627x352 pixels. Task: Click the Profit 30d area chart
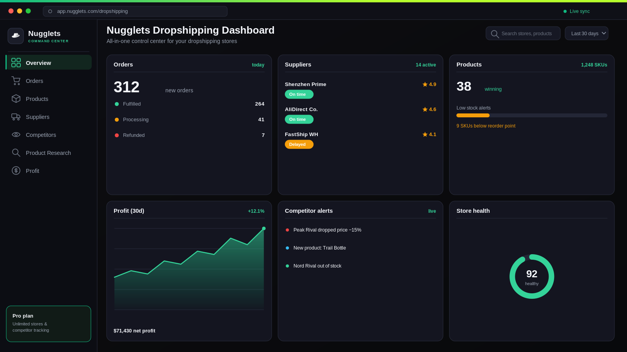click(189, 269)
